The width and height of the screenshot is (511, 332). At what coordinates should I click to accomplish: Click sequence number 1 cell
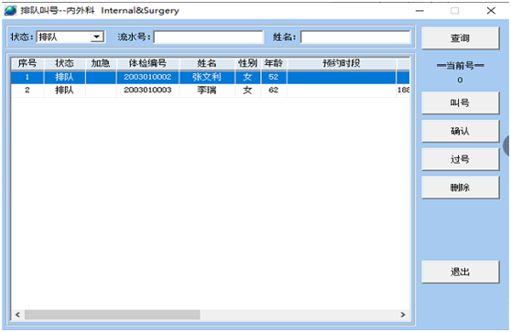pyautogui.click(x=27, y=77)
